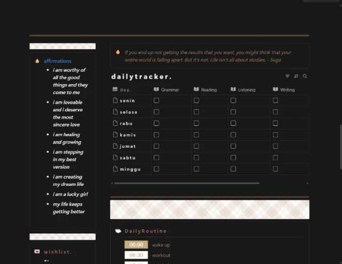
Task: Click the calendar icon beside day column
Action: point(115,89)
